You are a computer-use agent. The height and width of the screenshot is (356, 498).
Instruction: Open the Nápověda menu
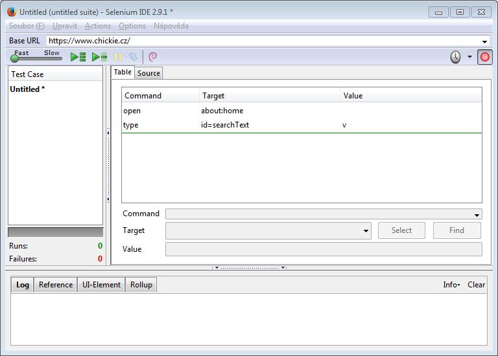171,26
